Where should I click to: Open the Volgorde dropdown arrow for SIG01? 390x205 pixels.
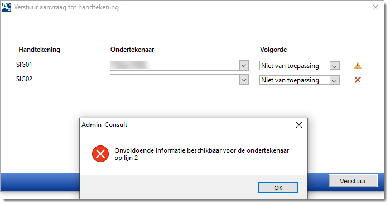pyautogui.click(x=334, y=66)
